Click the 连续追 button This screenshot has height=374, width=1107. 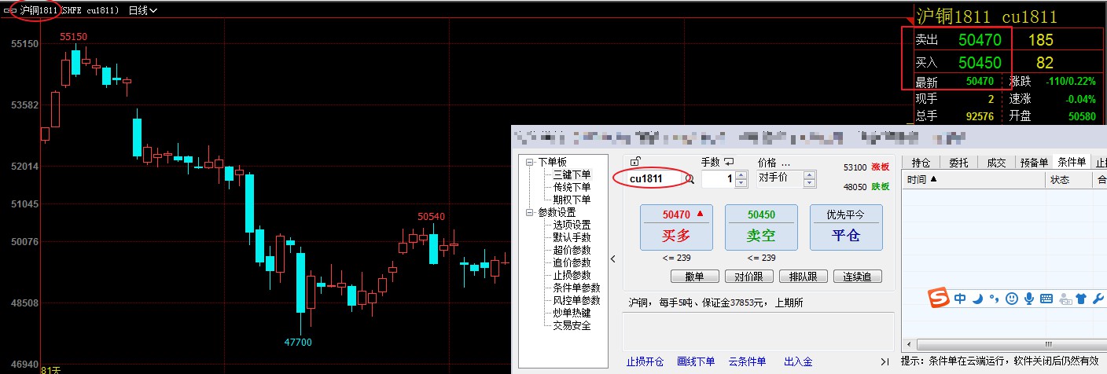pyautogui.click(x=858, y=277)
